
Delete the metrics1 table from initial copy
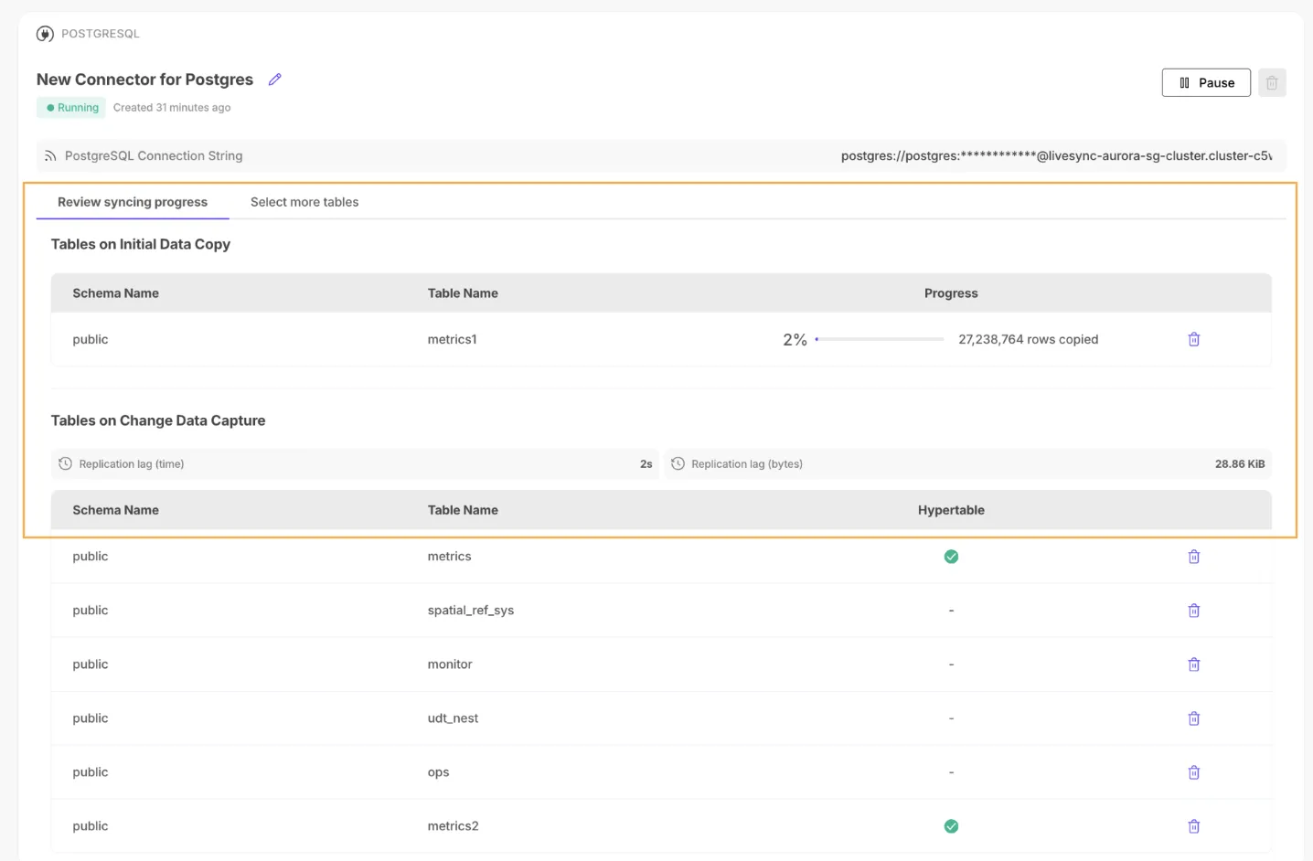(x=1193, y=339)
